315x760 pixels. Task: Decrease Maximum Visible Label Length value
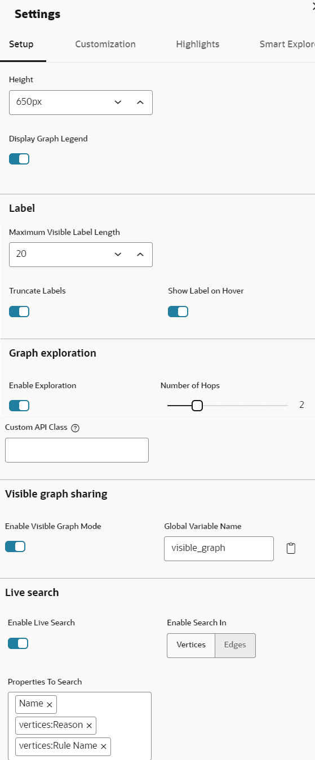pyautogui.click(x=118, y=254)
